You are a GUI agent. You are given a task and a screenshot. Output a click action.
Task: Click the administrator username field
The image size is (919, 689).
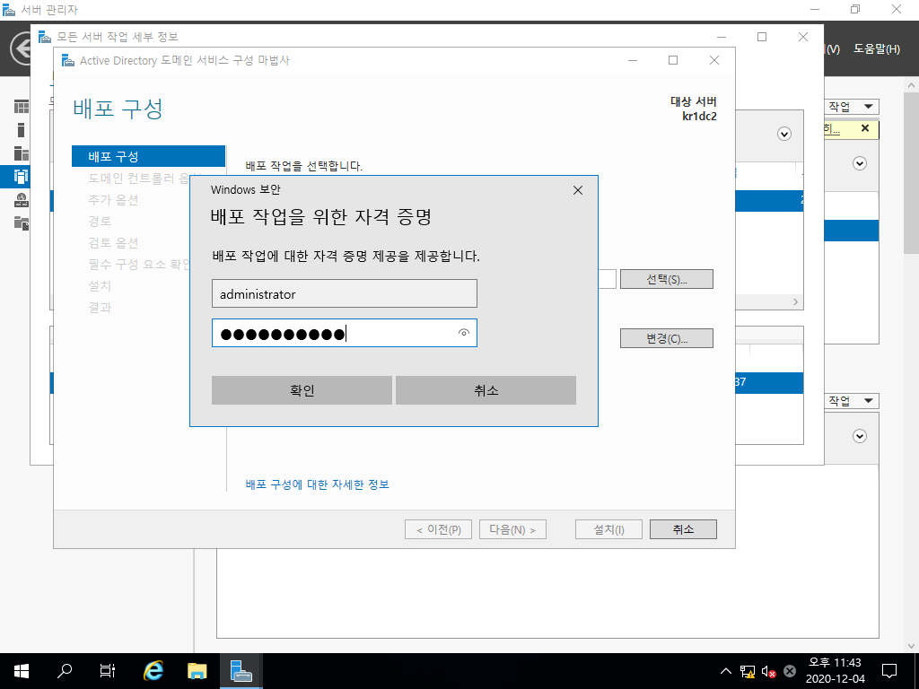(344, 293)
